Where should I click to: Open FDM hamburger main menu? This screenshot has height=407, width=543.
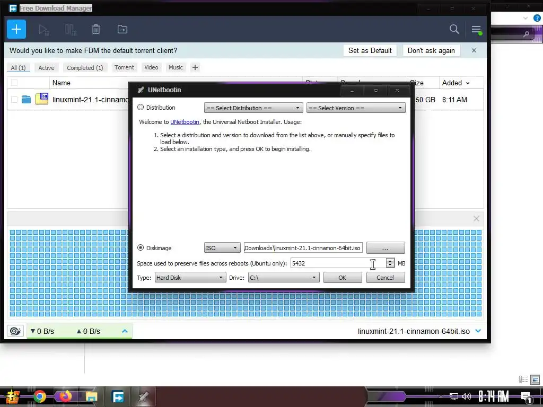pos(477,30)
